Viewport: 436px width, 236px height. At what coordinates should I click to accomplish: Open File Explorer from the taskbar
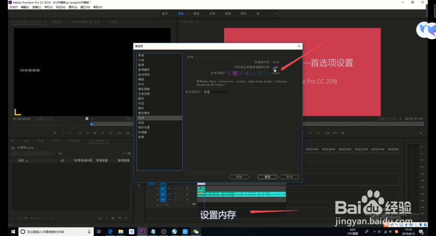coord(121,232)
